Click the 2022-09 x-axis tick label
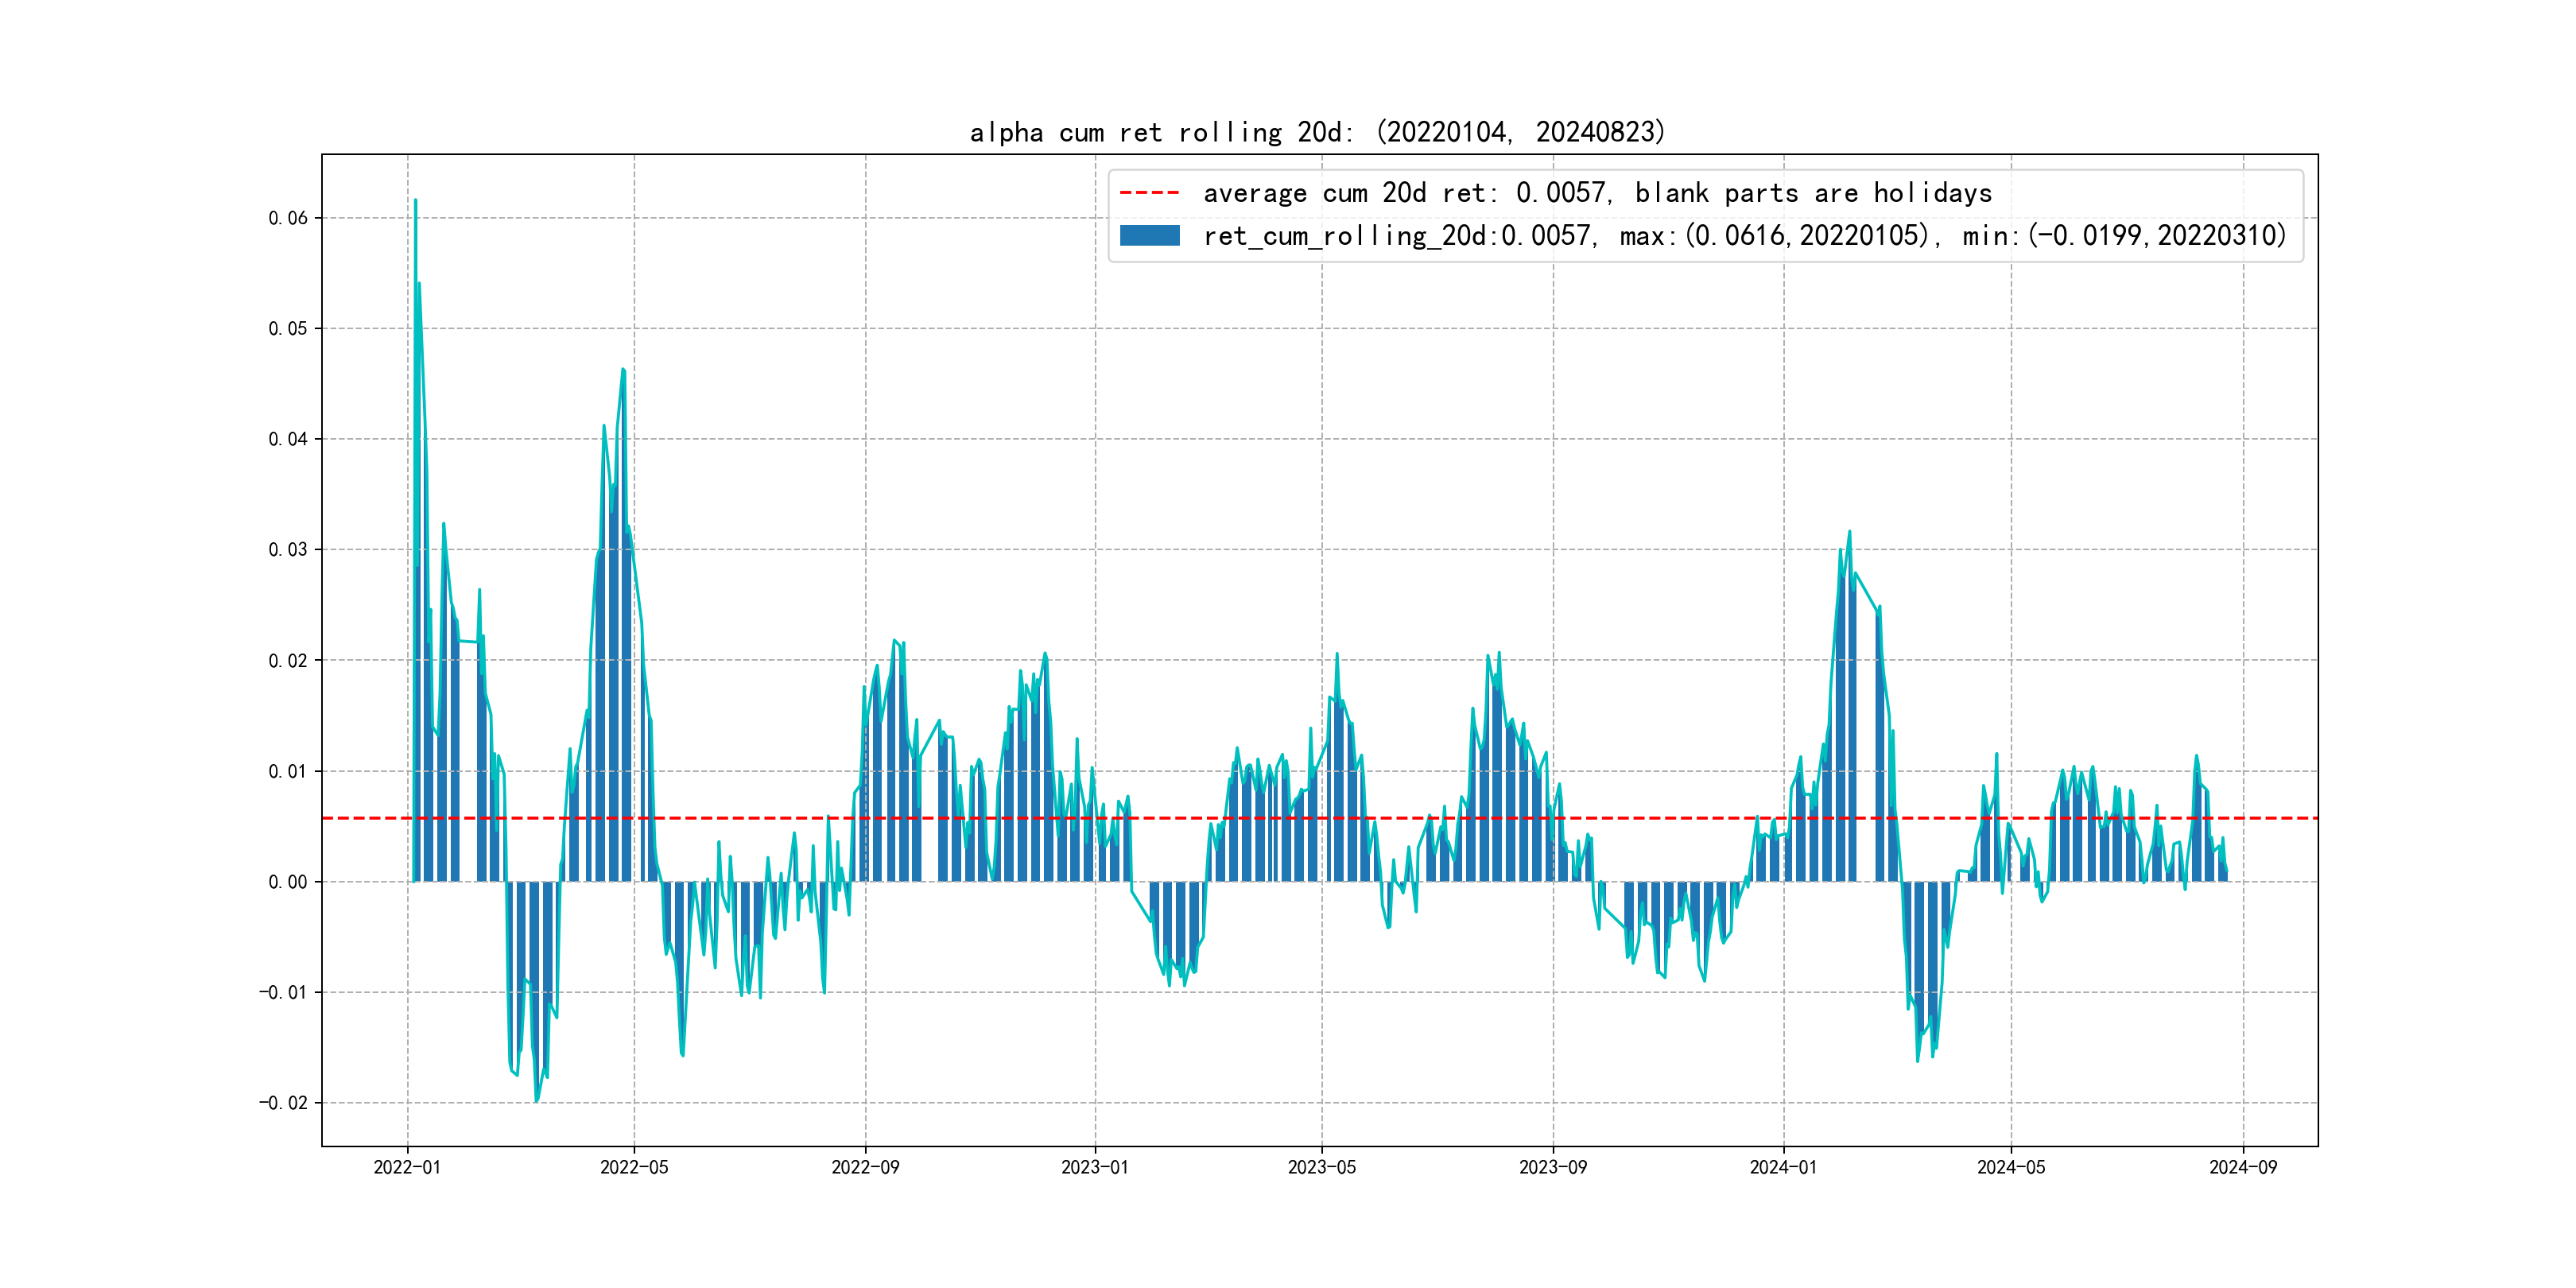Image resolution: width=2576 pixels, height=1288 pixels. 865,1167
